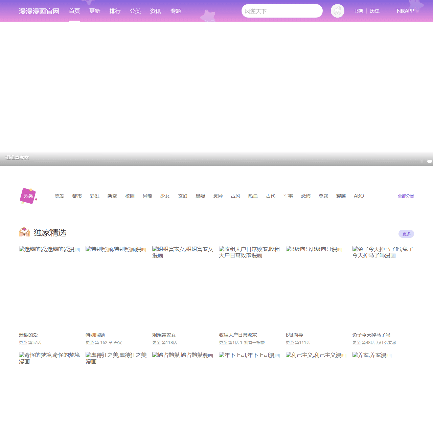Screen dimensions: 433x433
Task: Open the 年下上司 cover thumbnail
Action: [249, 392]
